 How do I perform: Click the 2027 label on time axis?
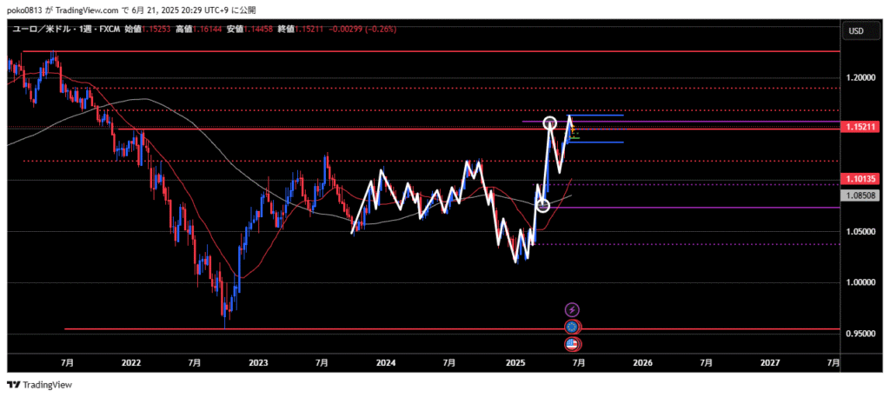pyautogui.click(x=770, y=361)
